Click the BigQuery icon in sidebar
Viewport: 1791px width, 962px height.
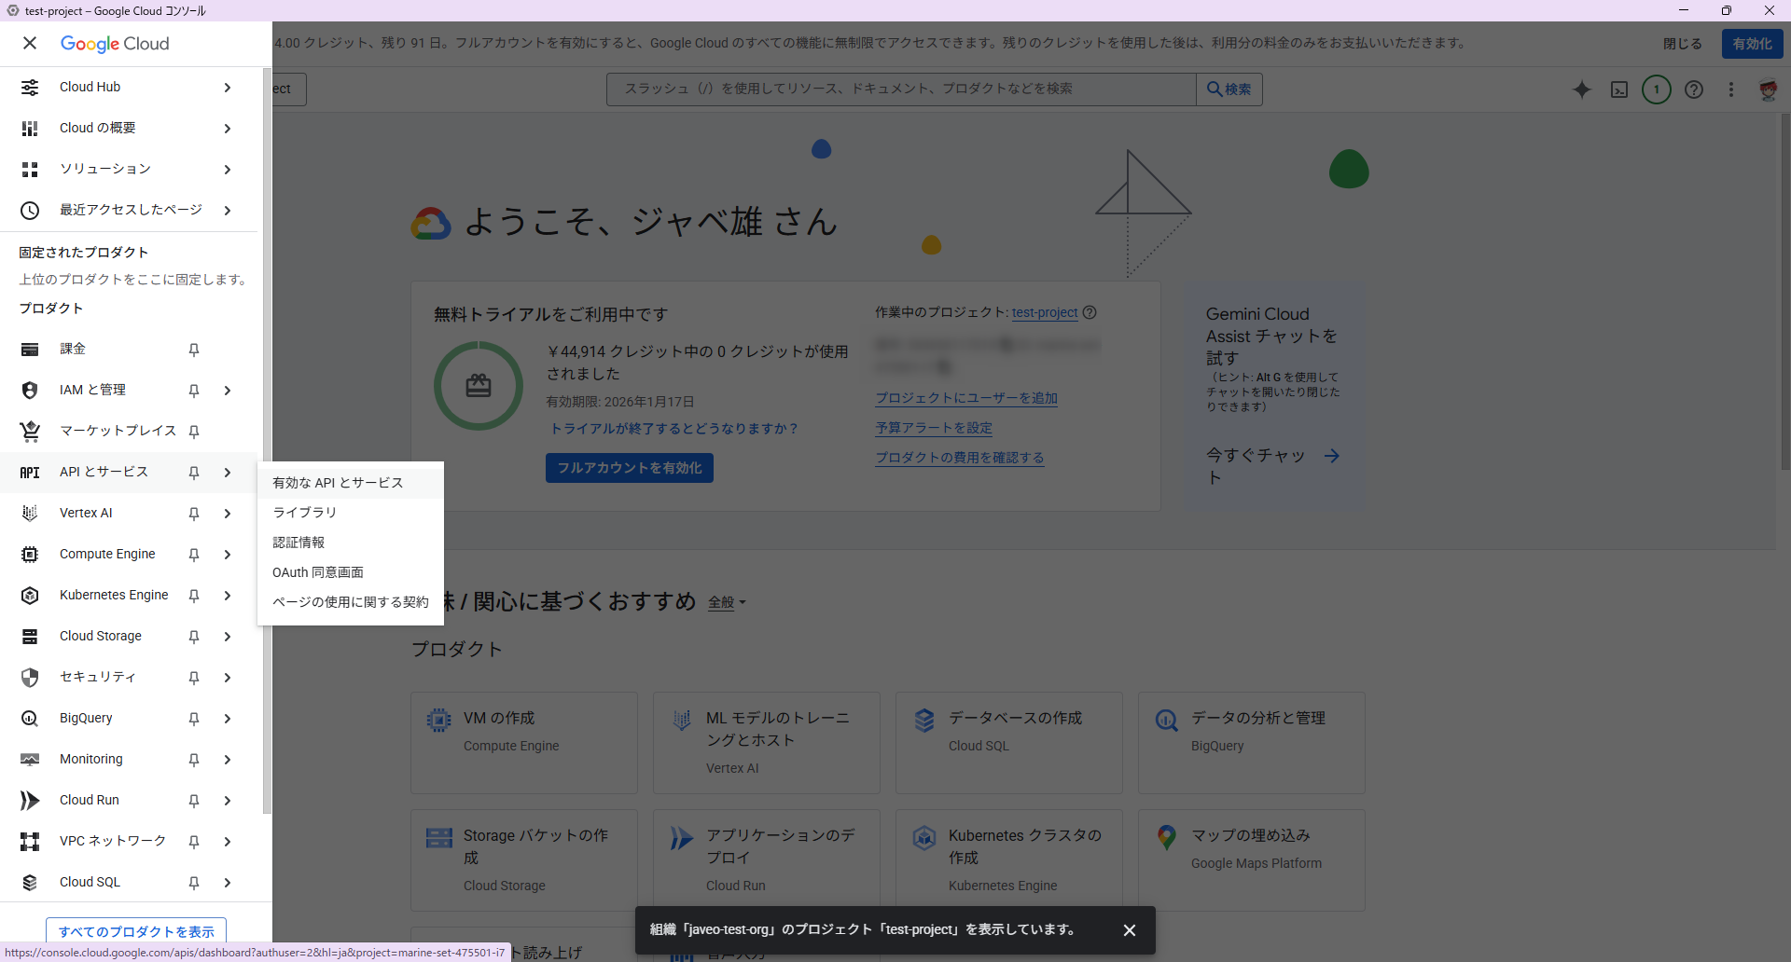[x=30, y=718]
